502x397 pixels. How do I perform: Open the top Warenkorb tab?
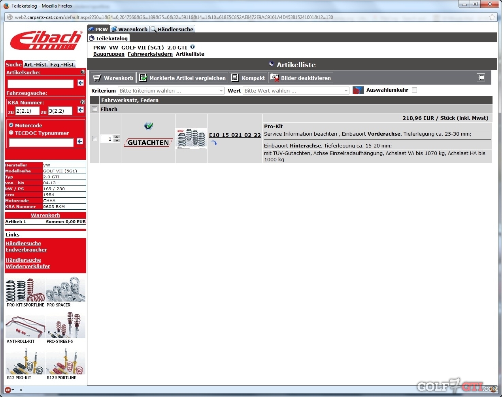pyautogui.click(x=129, y=29)
